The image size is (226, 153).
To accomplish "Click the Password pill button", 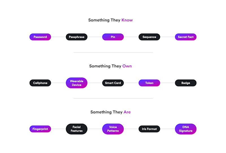I will pos(40,37).
